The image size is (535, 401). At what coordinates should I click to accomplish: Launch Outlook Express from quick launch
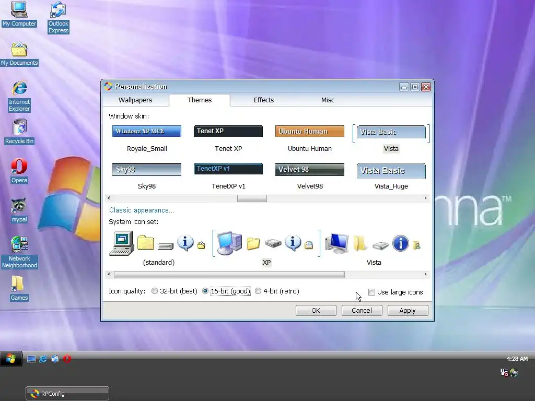point(55,359)
